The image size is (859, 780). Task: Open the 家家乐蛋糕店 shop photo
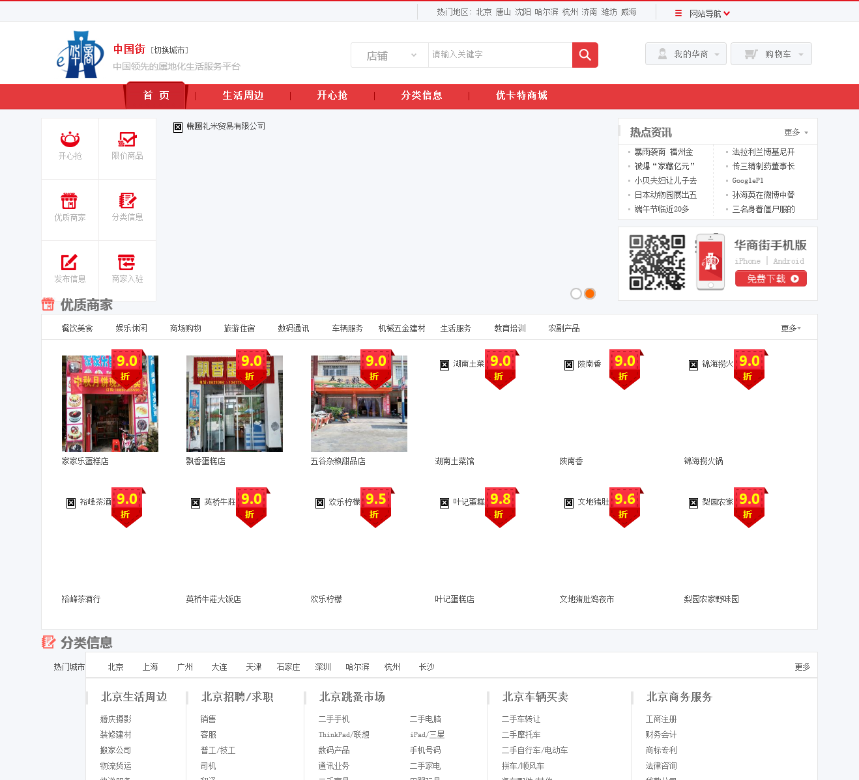tap(110, 404)
